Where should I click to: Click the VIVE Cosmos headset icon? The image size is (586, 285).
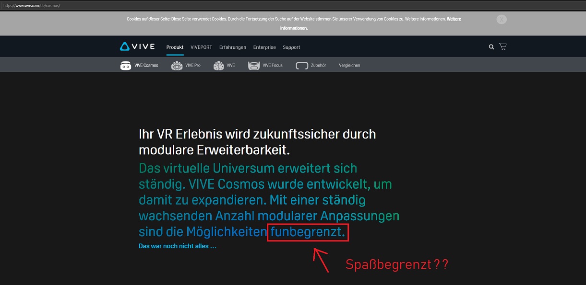coord(126,66)
